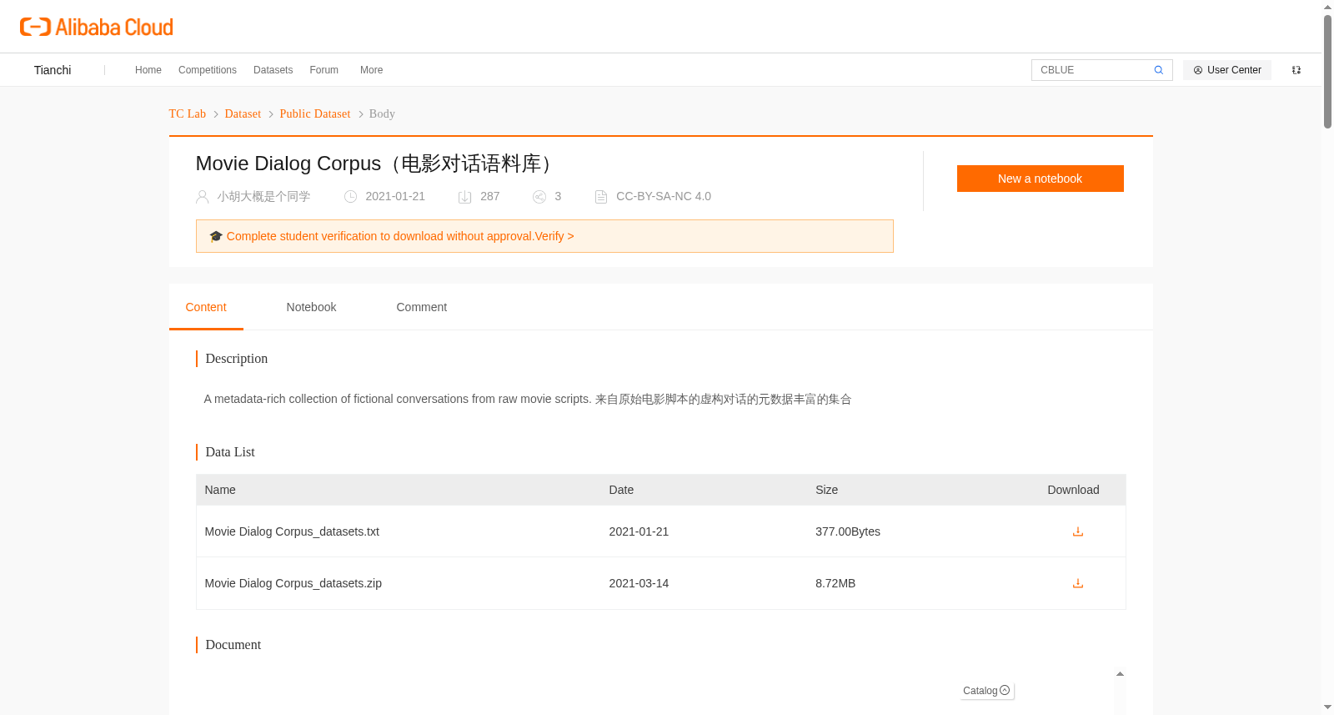Click the description paragraph about movie scripts
1334x715 pixels.
coord(528,400)
